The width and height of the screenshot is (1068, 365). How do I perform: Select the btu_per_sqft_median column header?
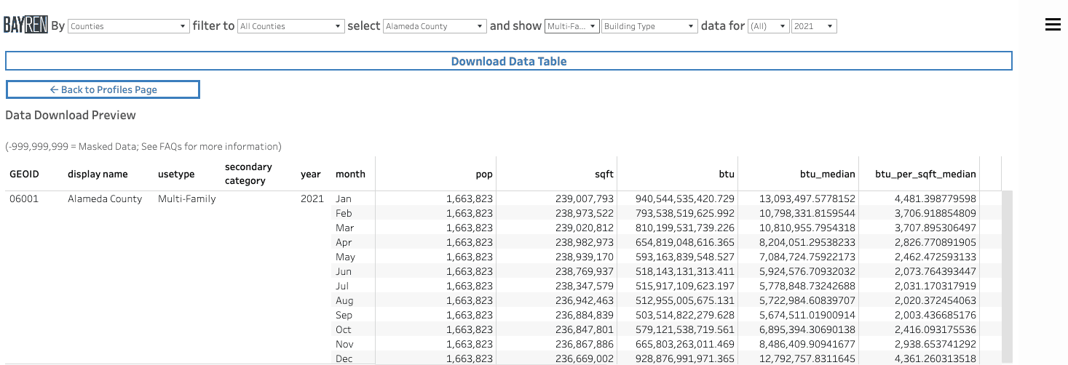click(x=925, y=174)
